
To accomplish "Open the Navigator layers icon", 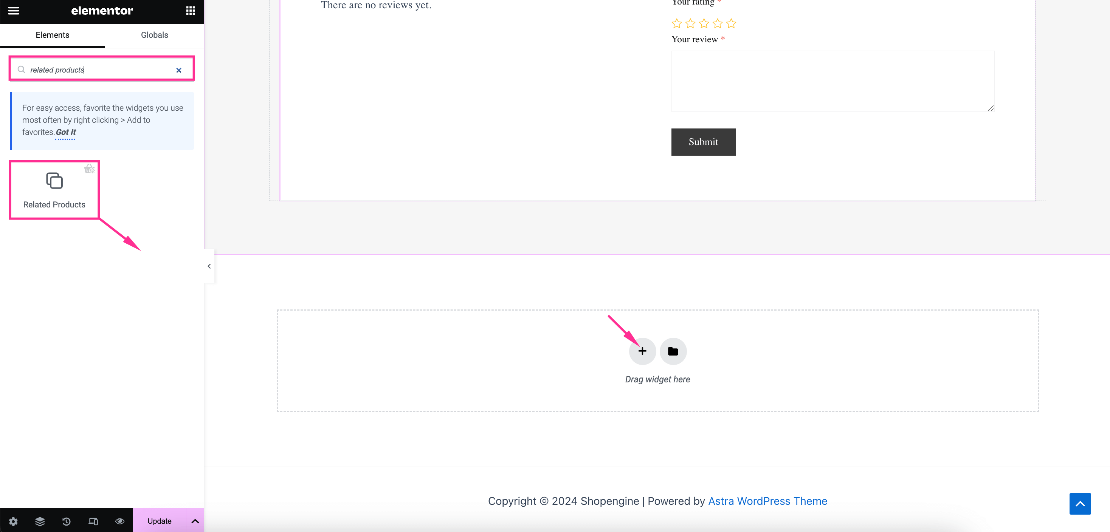I will click(x=40, y=521).
